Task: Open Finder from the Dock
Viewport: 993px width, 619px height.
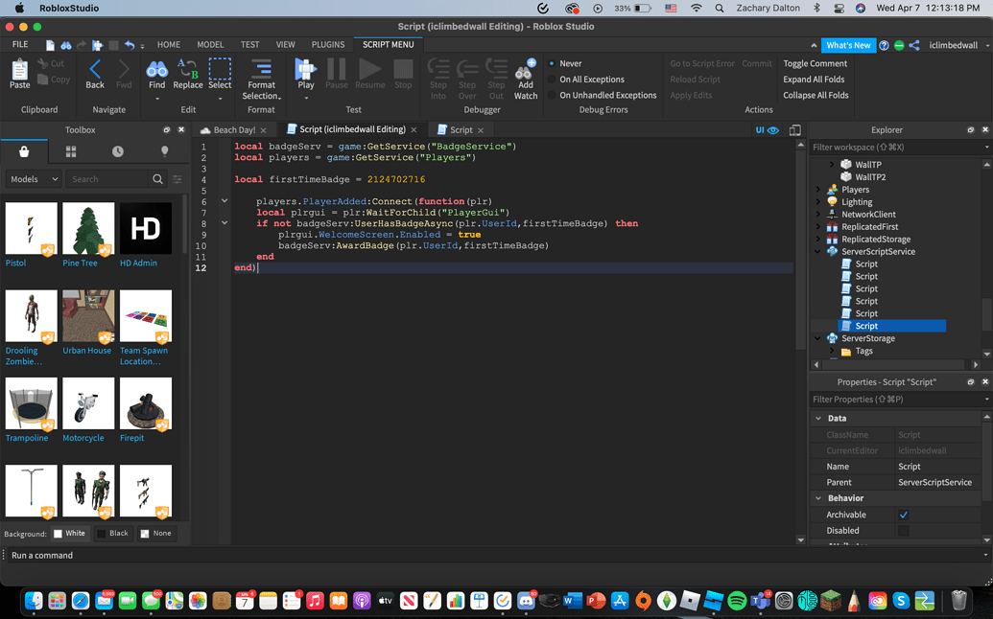Action: tap(34, 600)
